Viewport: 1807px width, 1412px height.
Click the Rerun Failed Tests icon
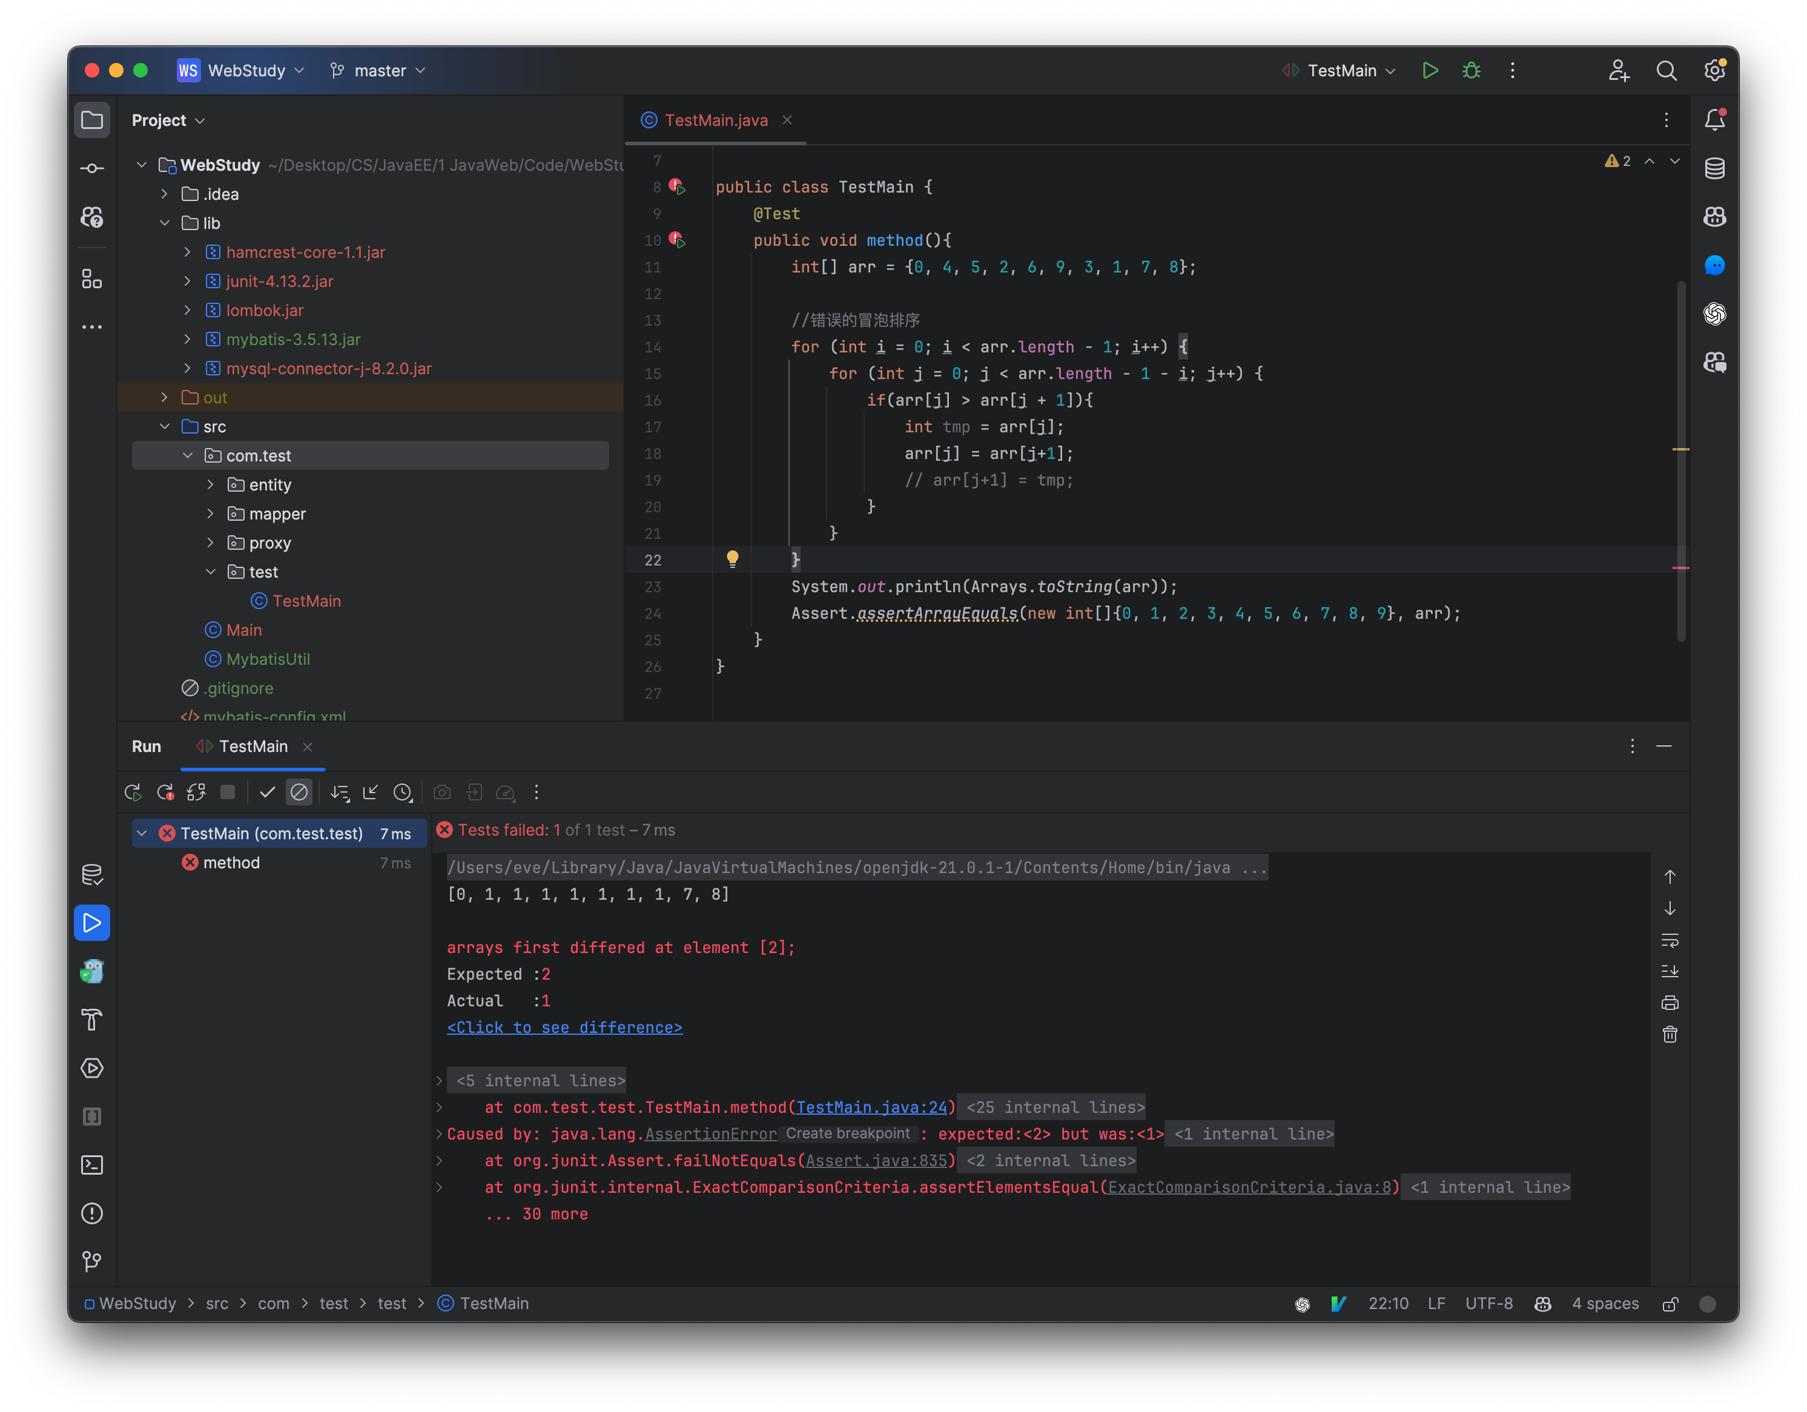point(165,793)
